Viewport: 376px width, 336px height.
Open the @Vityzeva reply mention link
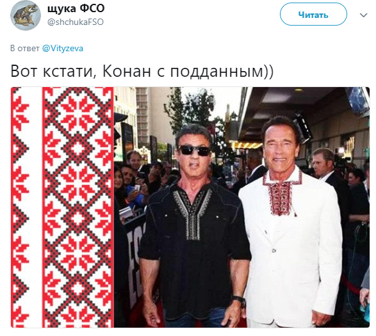pos(63,48)
